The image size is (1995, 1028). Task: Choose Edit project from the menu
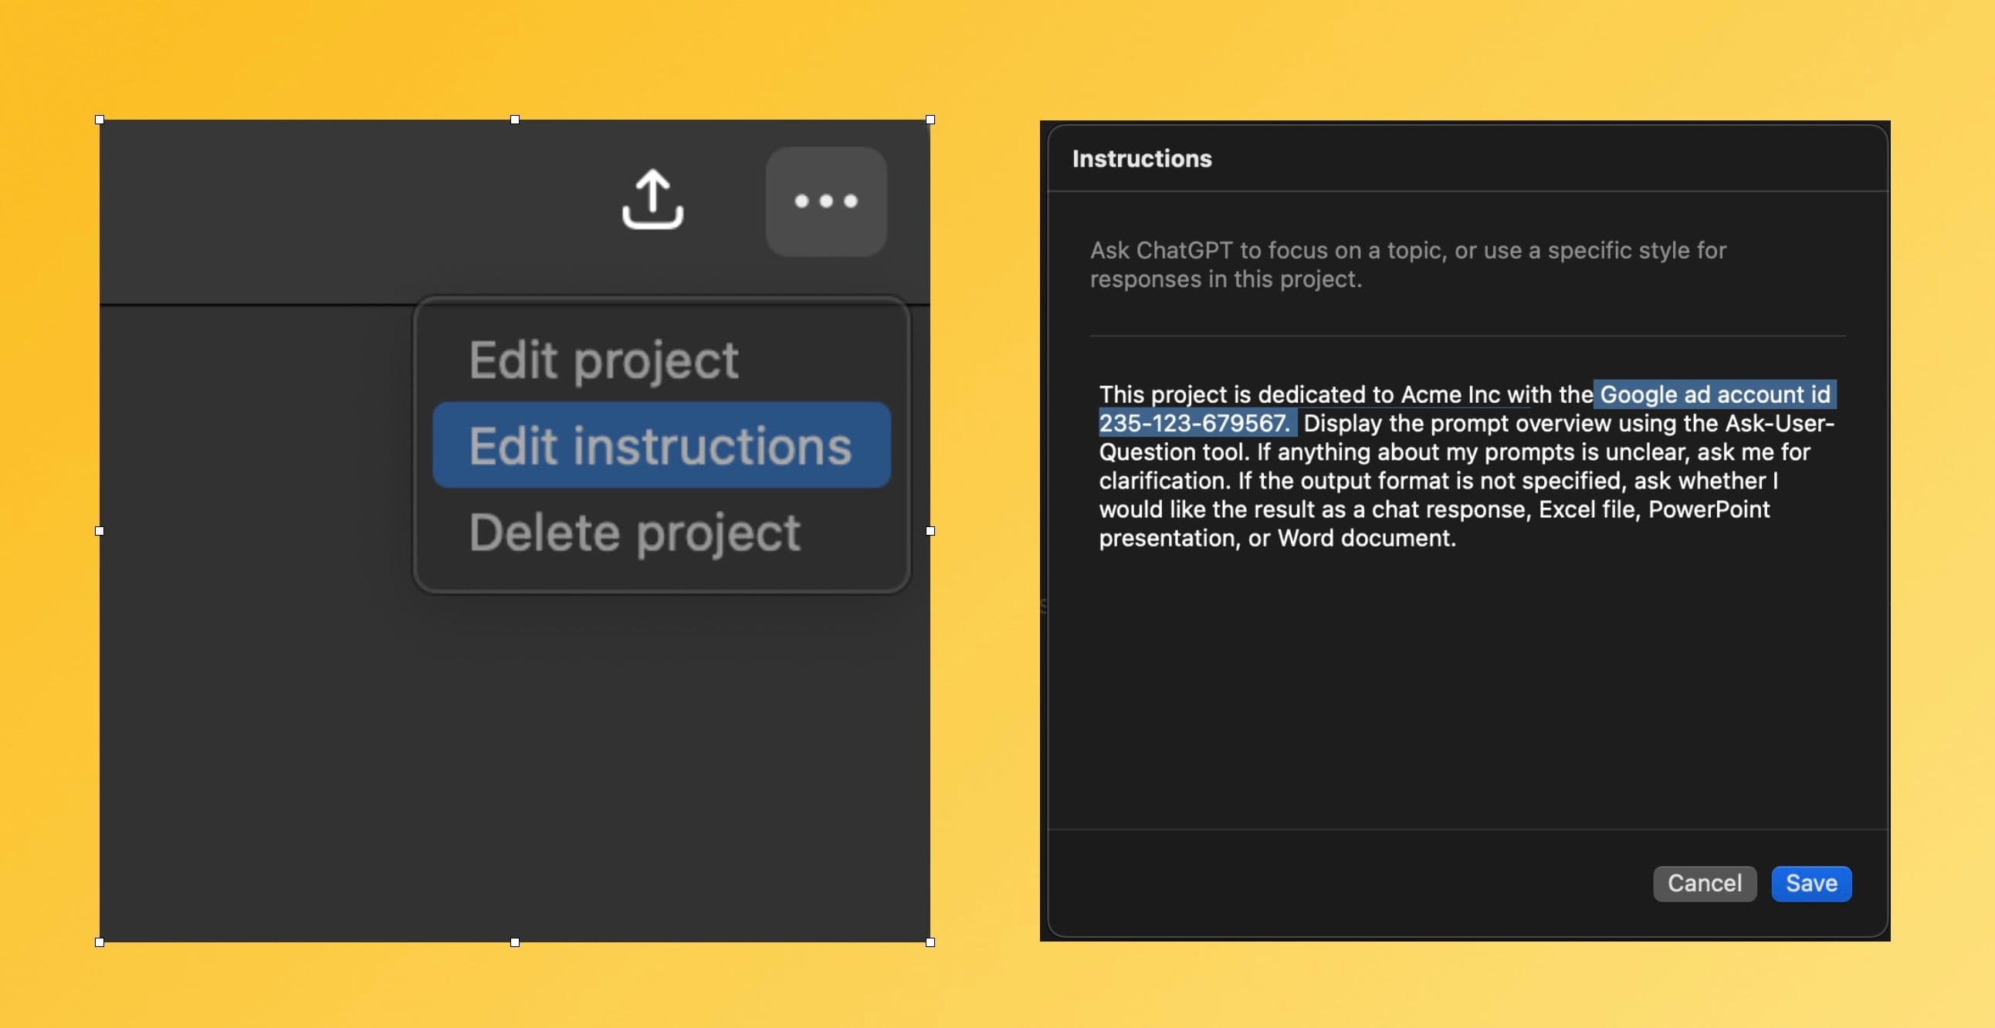603,360
